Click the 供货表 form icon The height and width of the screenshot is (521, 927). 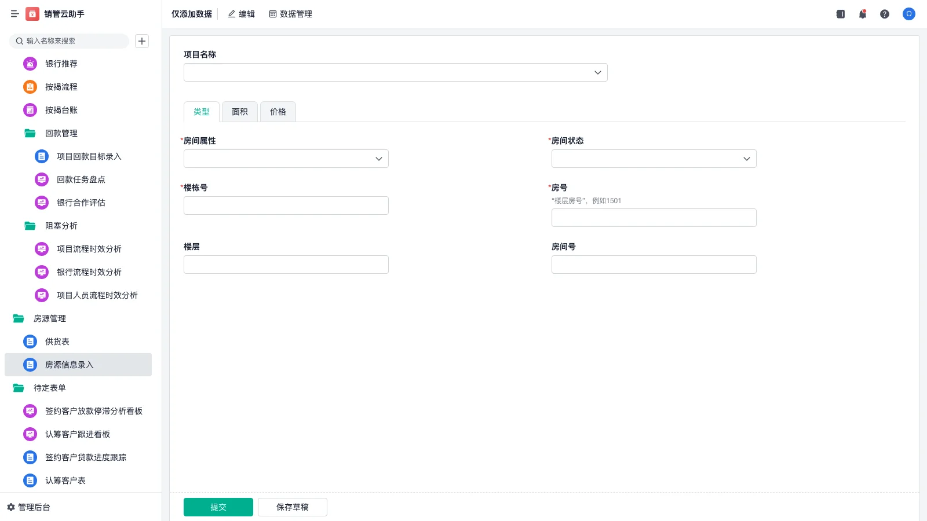click(x=30, y=342)
